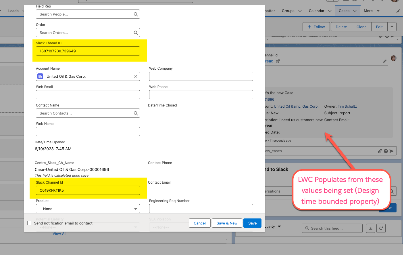Click the Contact Name search magnifier icon
The image size is (404, 255).
(136, 113)
